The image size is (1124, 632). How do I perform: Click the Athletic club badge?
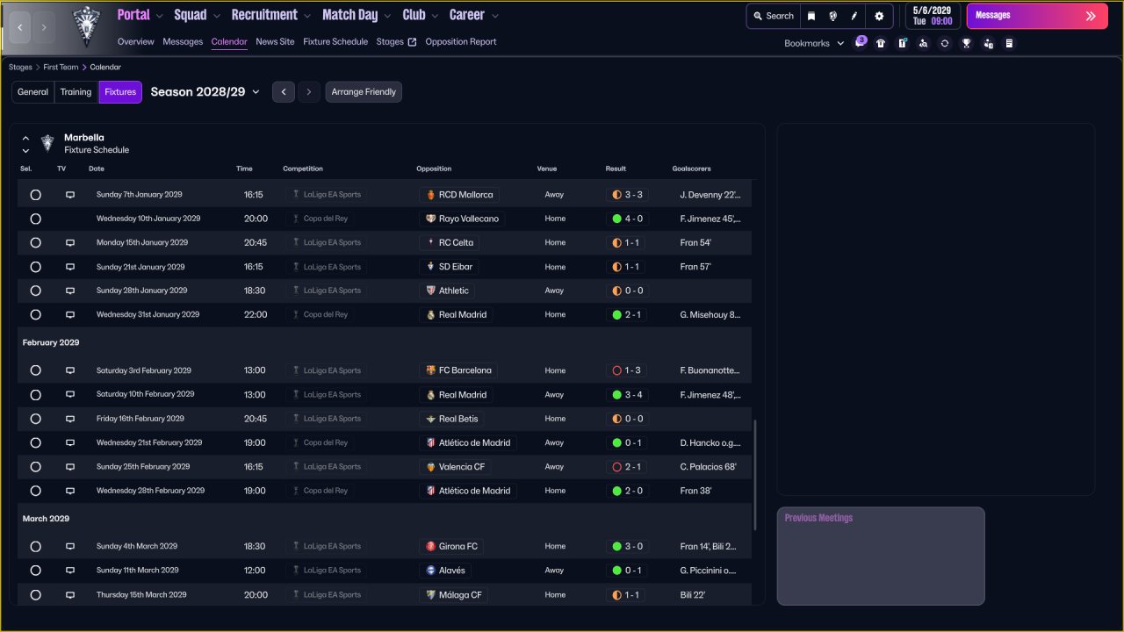[430, 291]
